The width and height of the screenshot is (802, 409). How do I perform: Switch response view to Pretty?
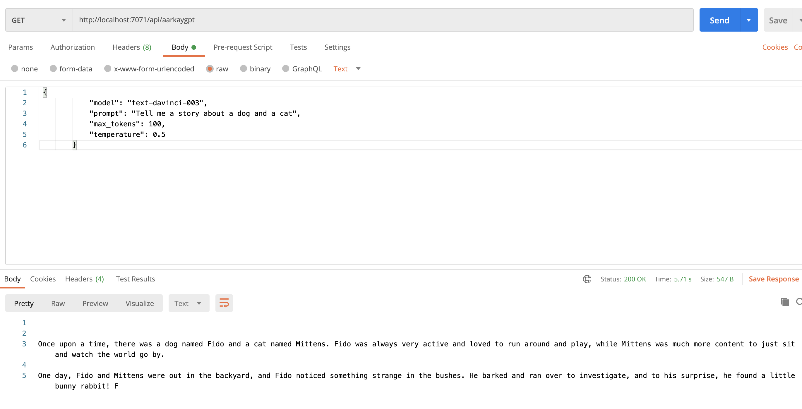point(24,303)
